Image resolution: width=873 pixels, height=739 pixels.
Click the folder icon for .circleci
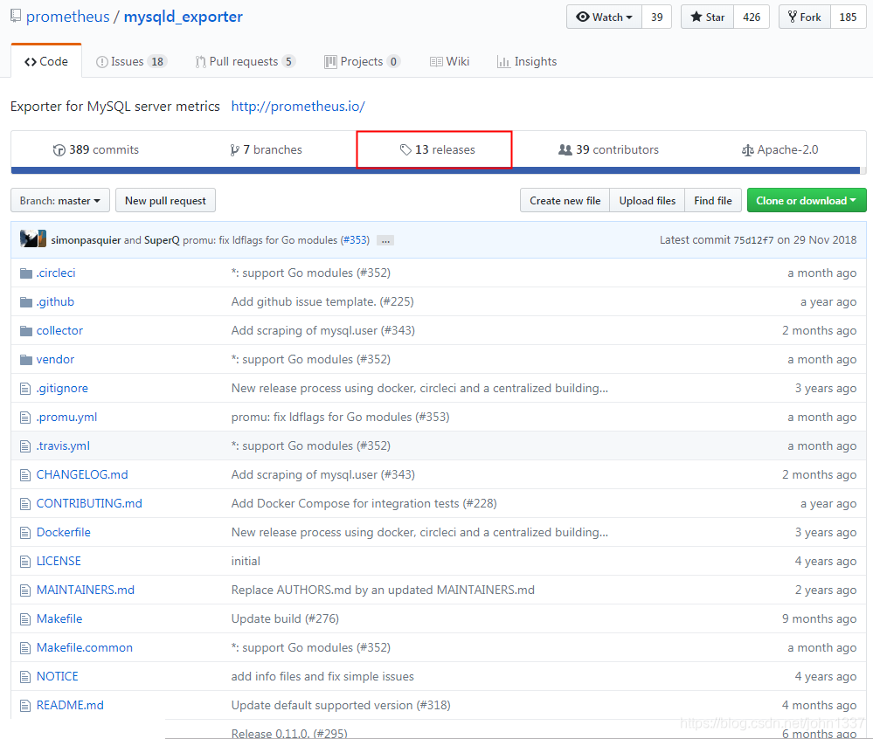click(x=25, y=273)
